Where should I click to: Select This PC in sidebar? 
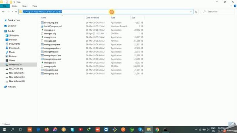(11, 31)
